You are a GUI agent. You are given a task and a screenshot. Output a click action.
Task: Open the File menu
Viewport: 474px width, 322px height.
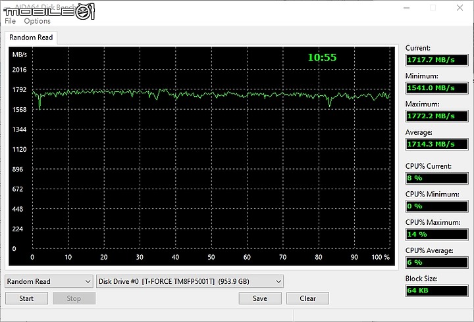tap(10, 21)
